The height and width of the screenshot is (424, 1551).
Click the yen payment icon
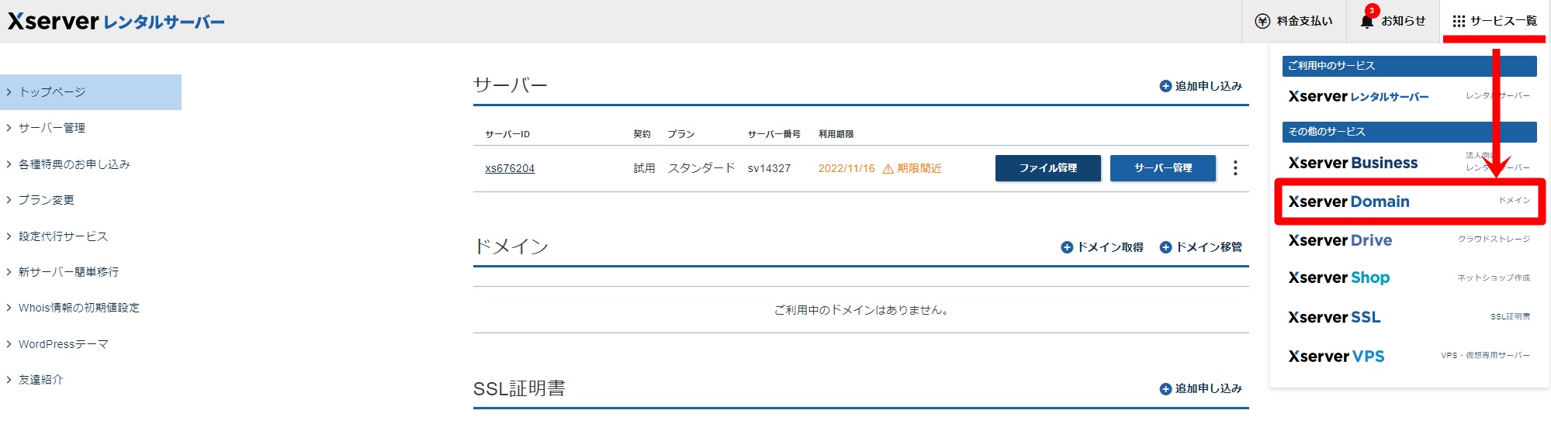pos(1262,22)
